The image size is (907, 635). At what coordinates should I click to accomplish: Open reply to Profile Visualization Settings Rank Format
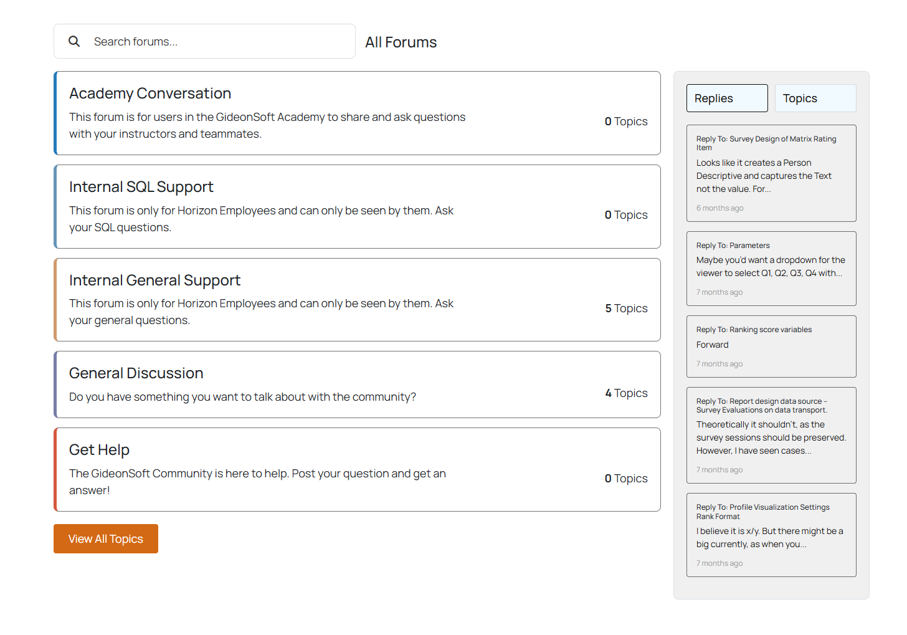[762, 512]
